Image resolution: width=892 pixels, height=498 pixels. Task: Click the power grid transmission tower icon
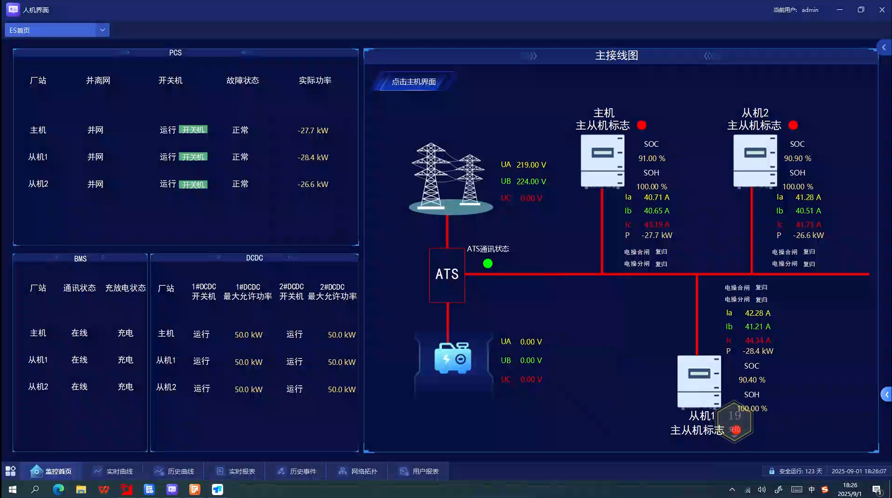pyautogui.click(x=450, y=178)
